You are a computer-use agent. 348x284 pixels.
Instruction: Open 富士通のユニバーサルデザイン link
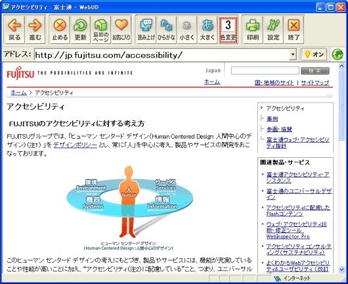pos(299,194)
